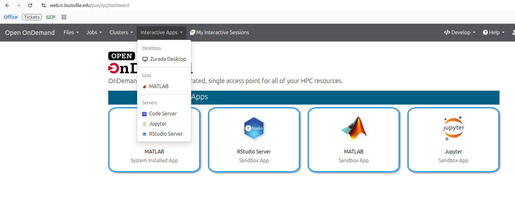This screenshot has width=515, height=200.
Task: Go to Open OnDemand home brand link
Action: [x=30, y=33]
